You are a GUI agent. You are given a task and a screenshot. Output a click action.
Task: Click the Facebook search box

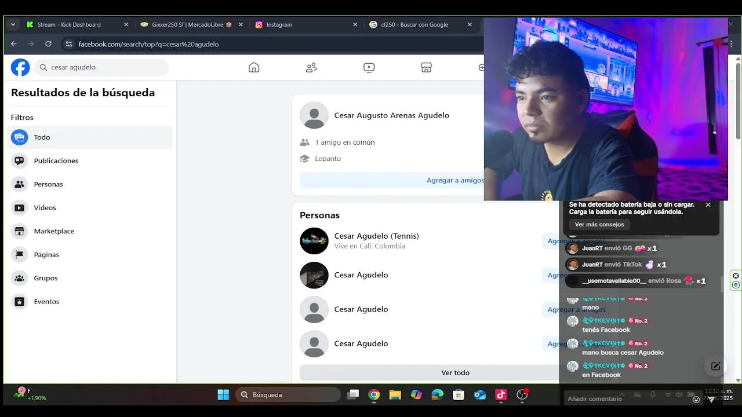pyautogui.click(x=101, y=67)
